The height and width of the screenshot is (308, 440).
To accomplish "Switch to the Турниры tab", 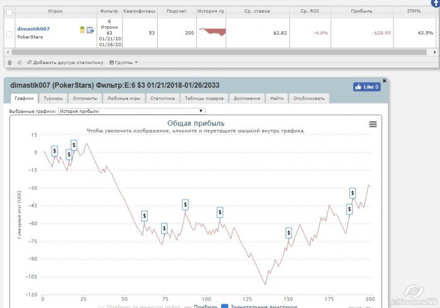I will (x=53, y=98).
